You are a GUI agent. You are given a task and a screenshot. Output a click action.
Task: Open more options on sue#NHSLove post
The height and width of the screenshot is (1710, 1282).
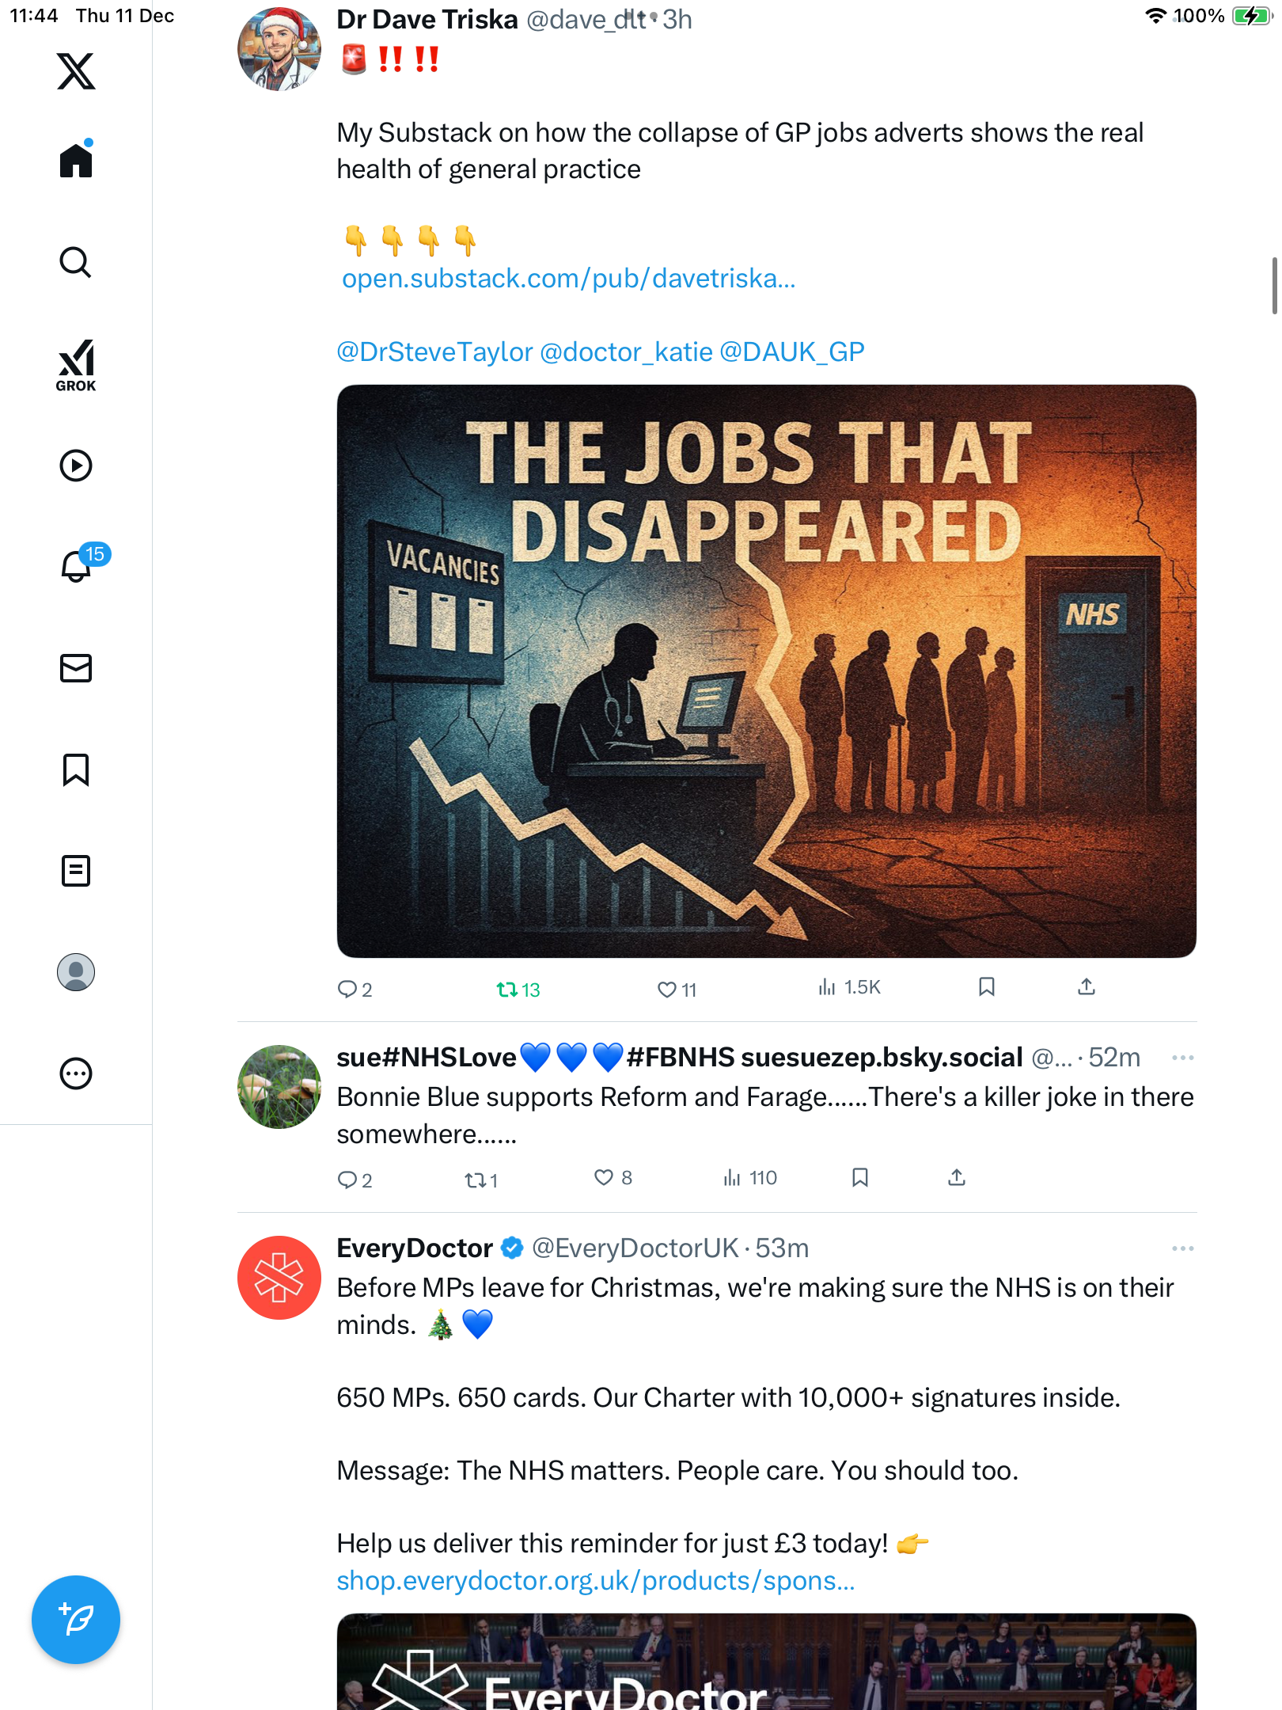point(1182,1058)
